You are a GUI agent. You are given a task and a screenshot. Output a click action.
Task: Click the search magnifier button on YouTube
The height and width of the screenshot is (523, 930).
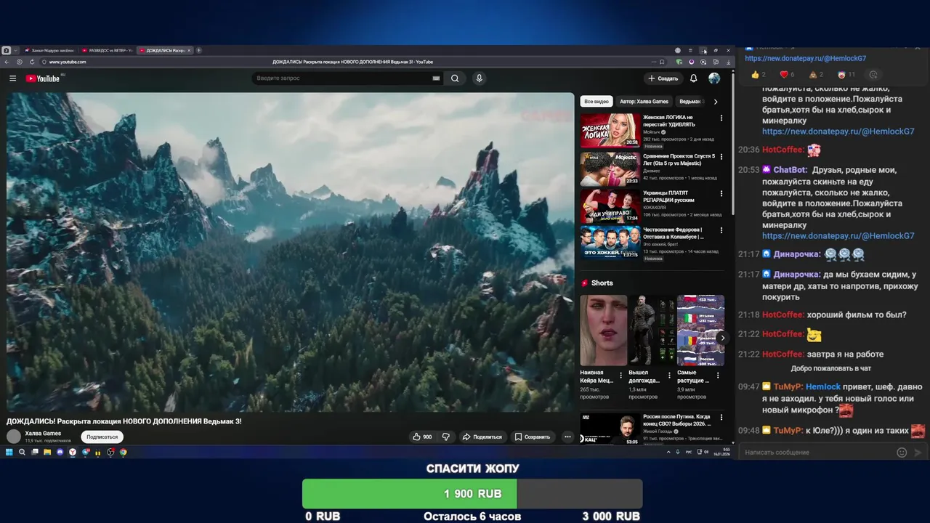coord(455,78)
